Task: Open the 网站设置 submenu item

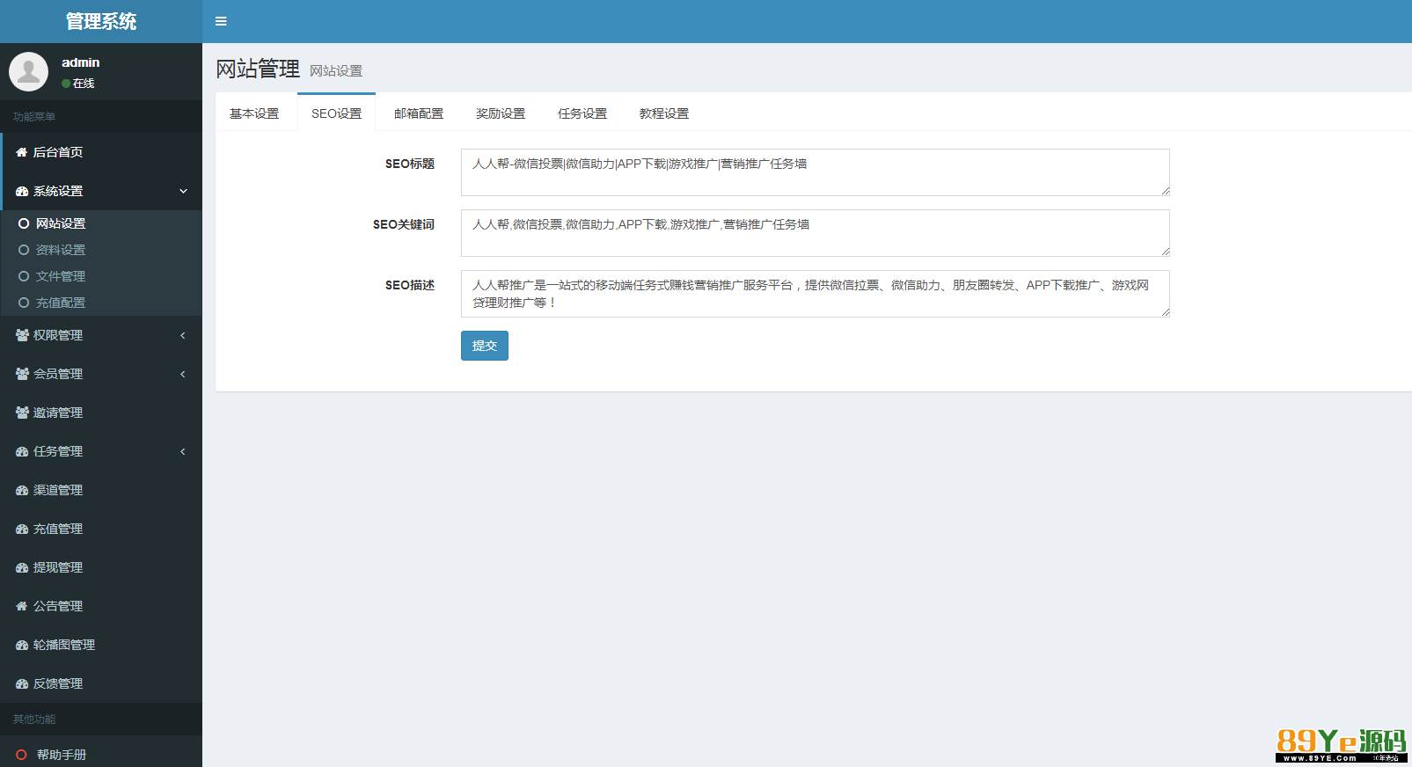Action: (x=101, y=223)
